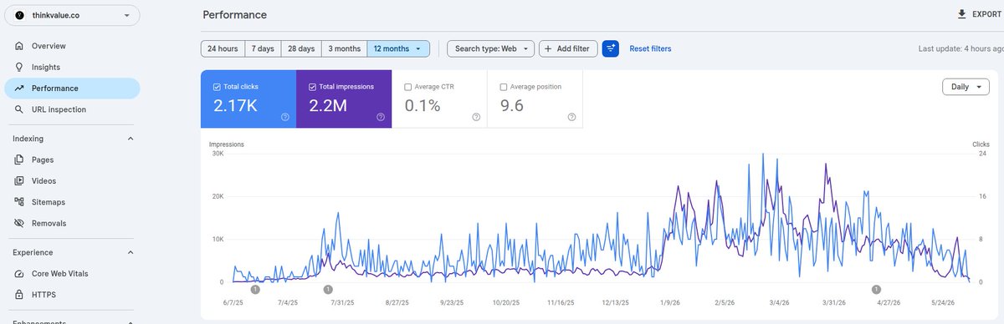The width and height of the screenshot is (1004, 324).
Task: Click chart annotation marker near 4/27/26
Action: point(877,290)
